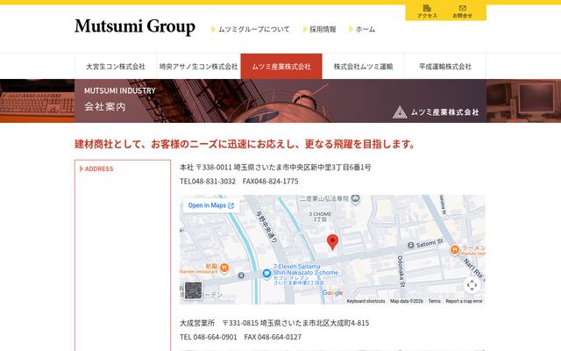Image resolution: width=561 pixels, height=351 pixels.
Task: Click the bus stop icon near the left Ramen restaurant
Action: coord(241,276)
